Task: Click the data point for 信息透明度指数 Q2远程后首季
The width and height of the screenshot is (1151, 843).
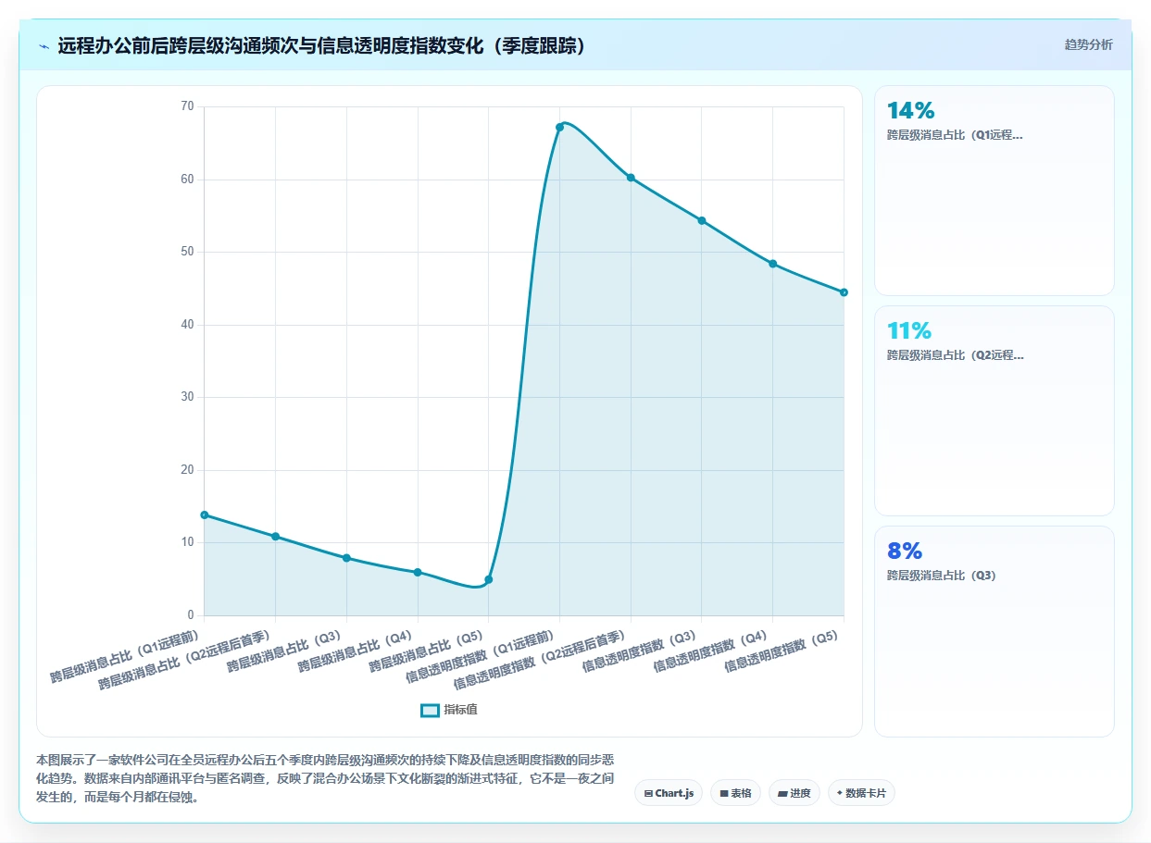Action: 631,178
